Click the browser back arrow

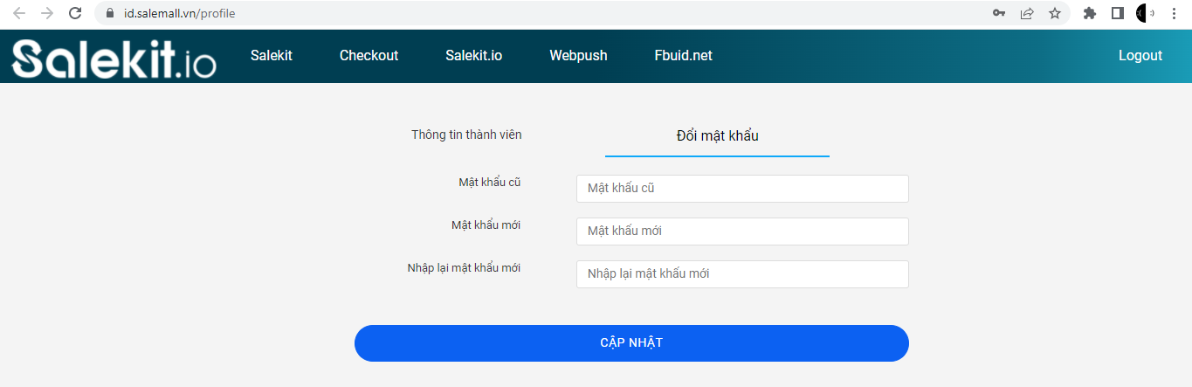19,13
